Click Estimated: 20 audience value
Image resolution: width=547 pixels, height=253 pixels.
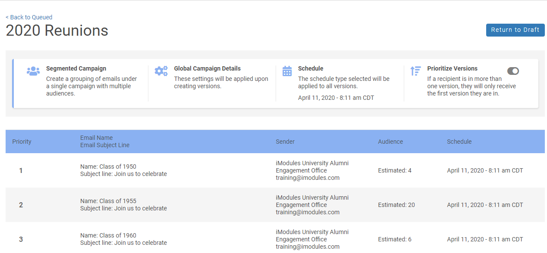tap(396, 205)
